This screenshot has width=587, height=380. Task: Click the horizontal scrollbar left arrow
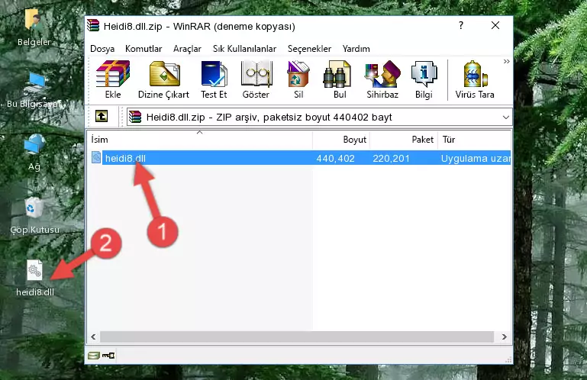click(x=93, y=337)
